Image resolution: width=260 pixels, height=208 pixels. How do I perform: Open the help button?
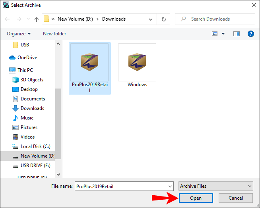click(251, 34)
